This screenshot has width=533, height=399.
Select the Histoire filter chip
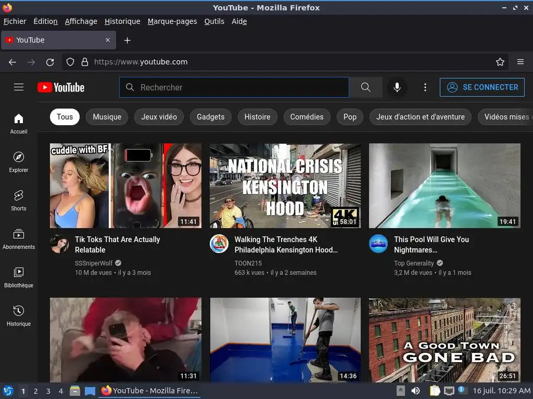coord(257,117)
